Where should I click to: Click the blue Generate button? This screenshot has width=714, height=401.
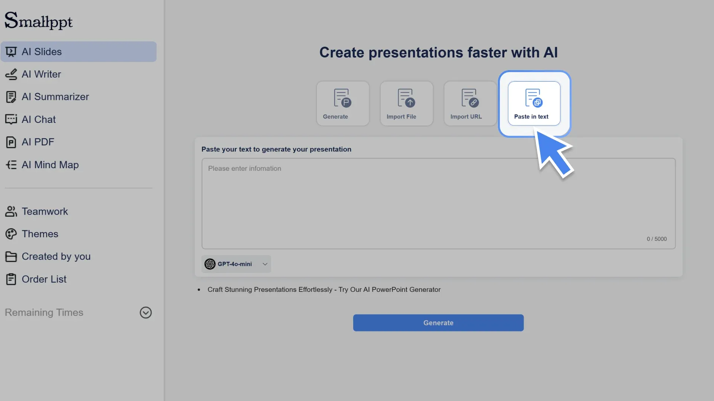coord(438,323)
